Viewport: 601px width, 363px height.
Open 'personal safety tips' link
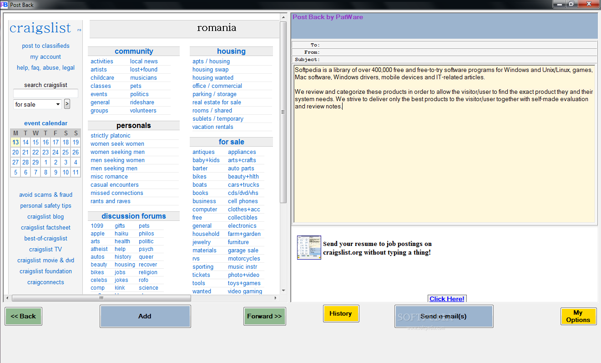(x=45, y=205)
